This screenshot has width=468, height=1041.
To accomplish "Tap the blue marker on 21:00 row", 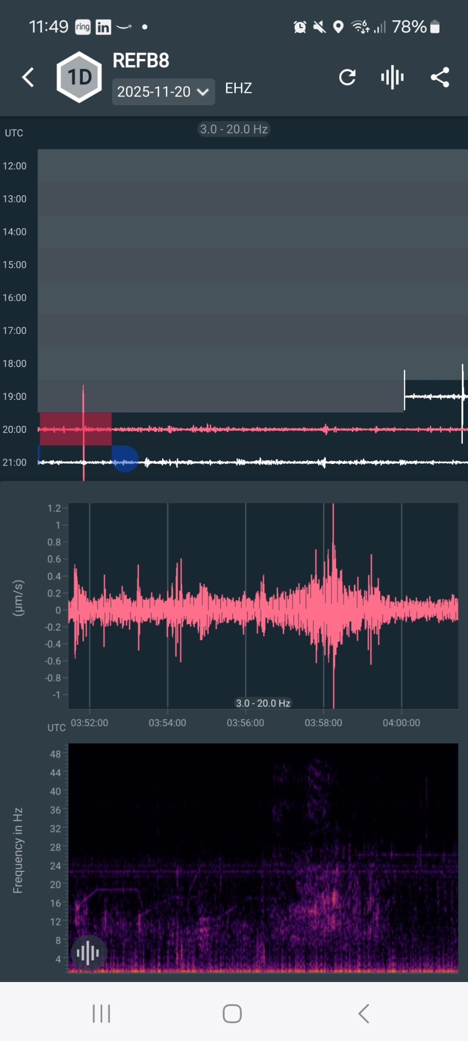I will pyautogui.click(x=124, y=459).
